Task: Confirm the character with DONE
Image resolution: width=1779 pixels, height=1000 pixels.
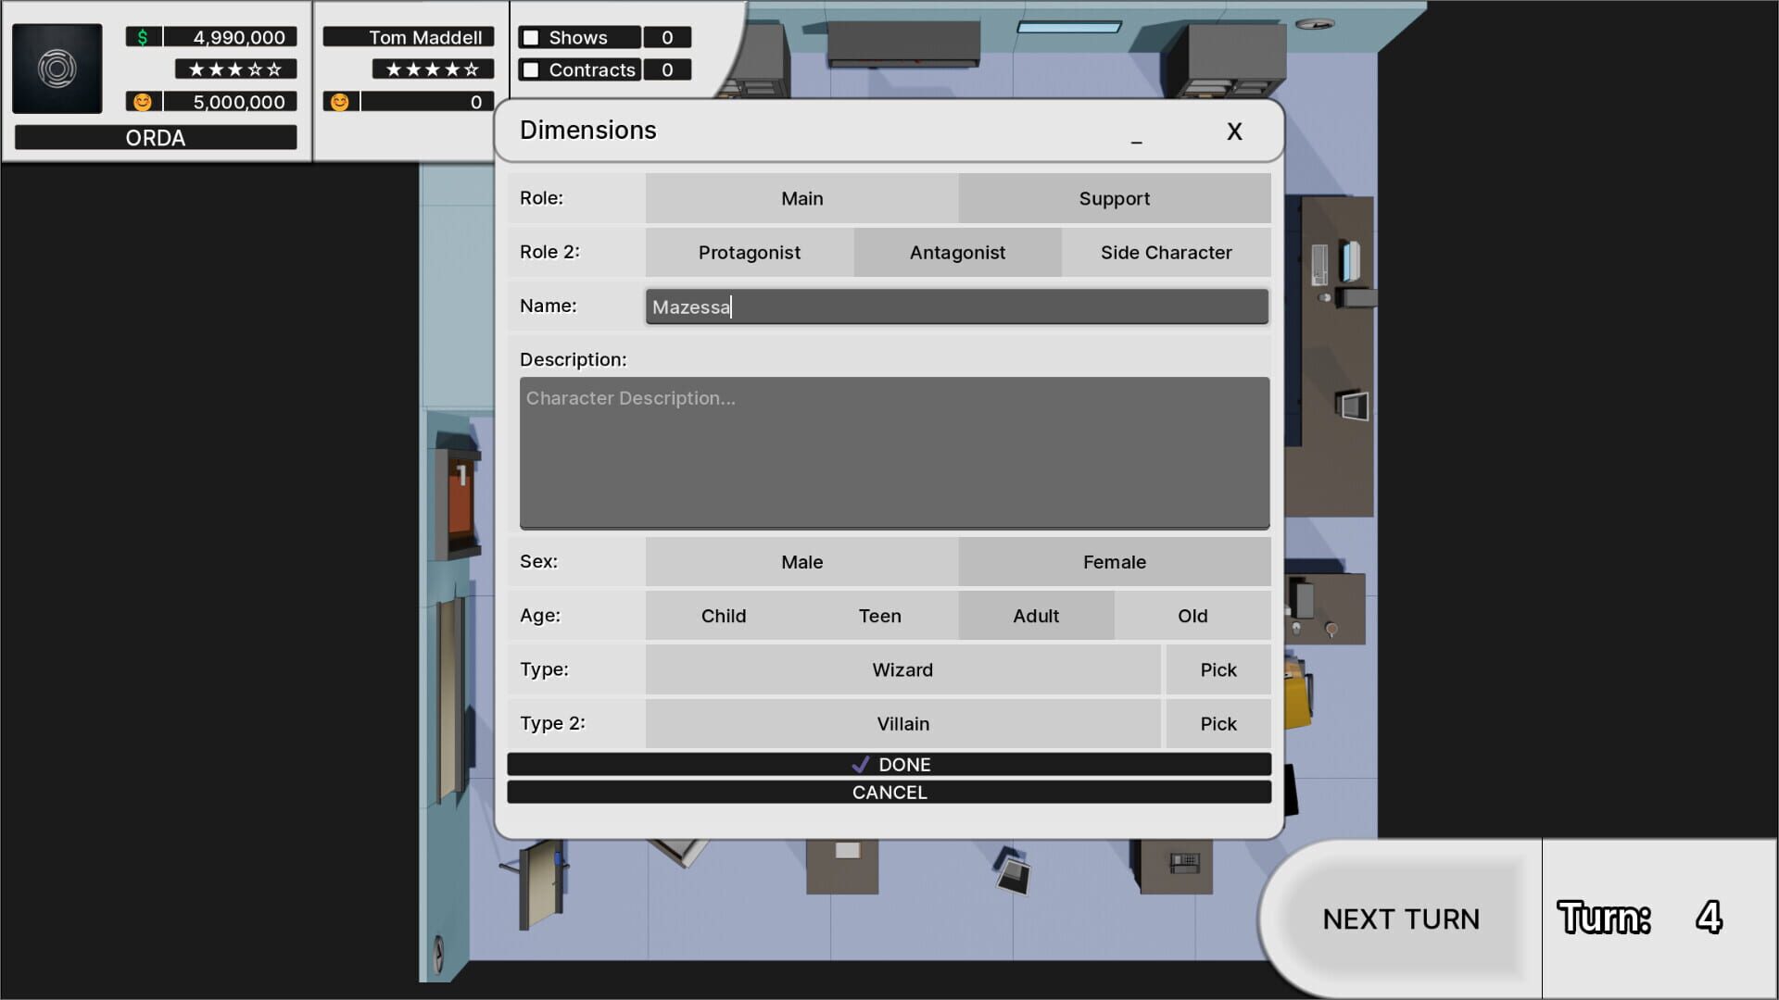Action: [889, 764]
